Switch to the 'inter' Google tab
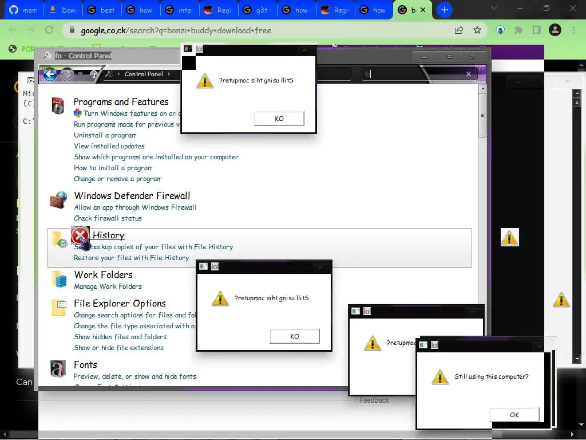This screenshot has height=440, width=586. point(180,10)
